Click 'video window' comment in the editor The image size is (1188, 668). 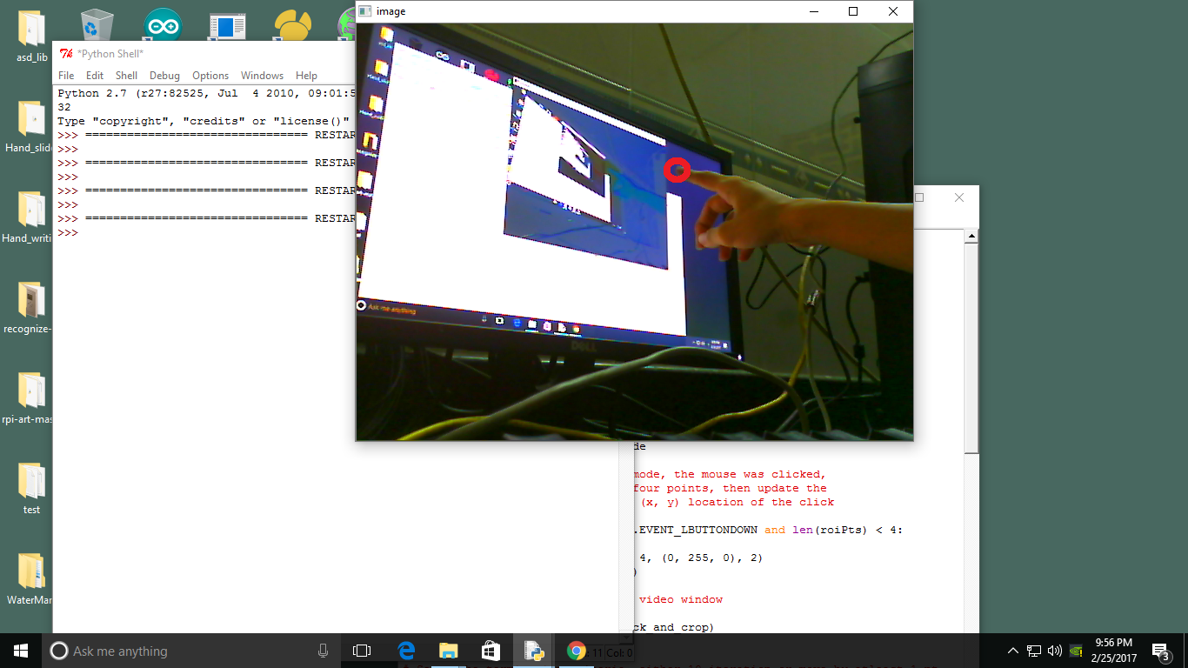click(682, 599)
